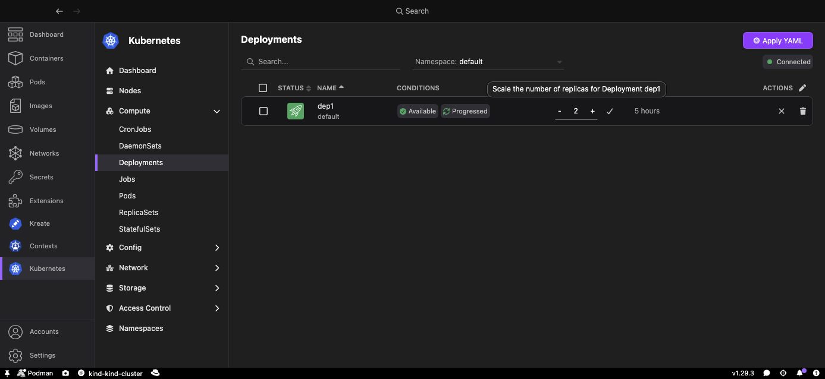Image resolution: width=825 pixels, height=379 pixels.
Task: Decrease dep1 replicas with minus button
Action: (x=560, y=111)
